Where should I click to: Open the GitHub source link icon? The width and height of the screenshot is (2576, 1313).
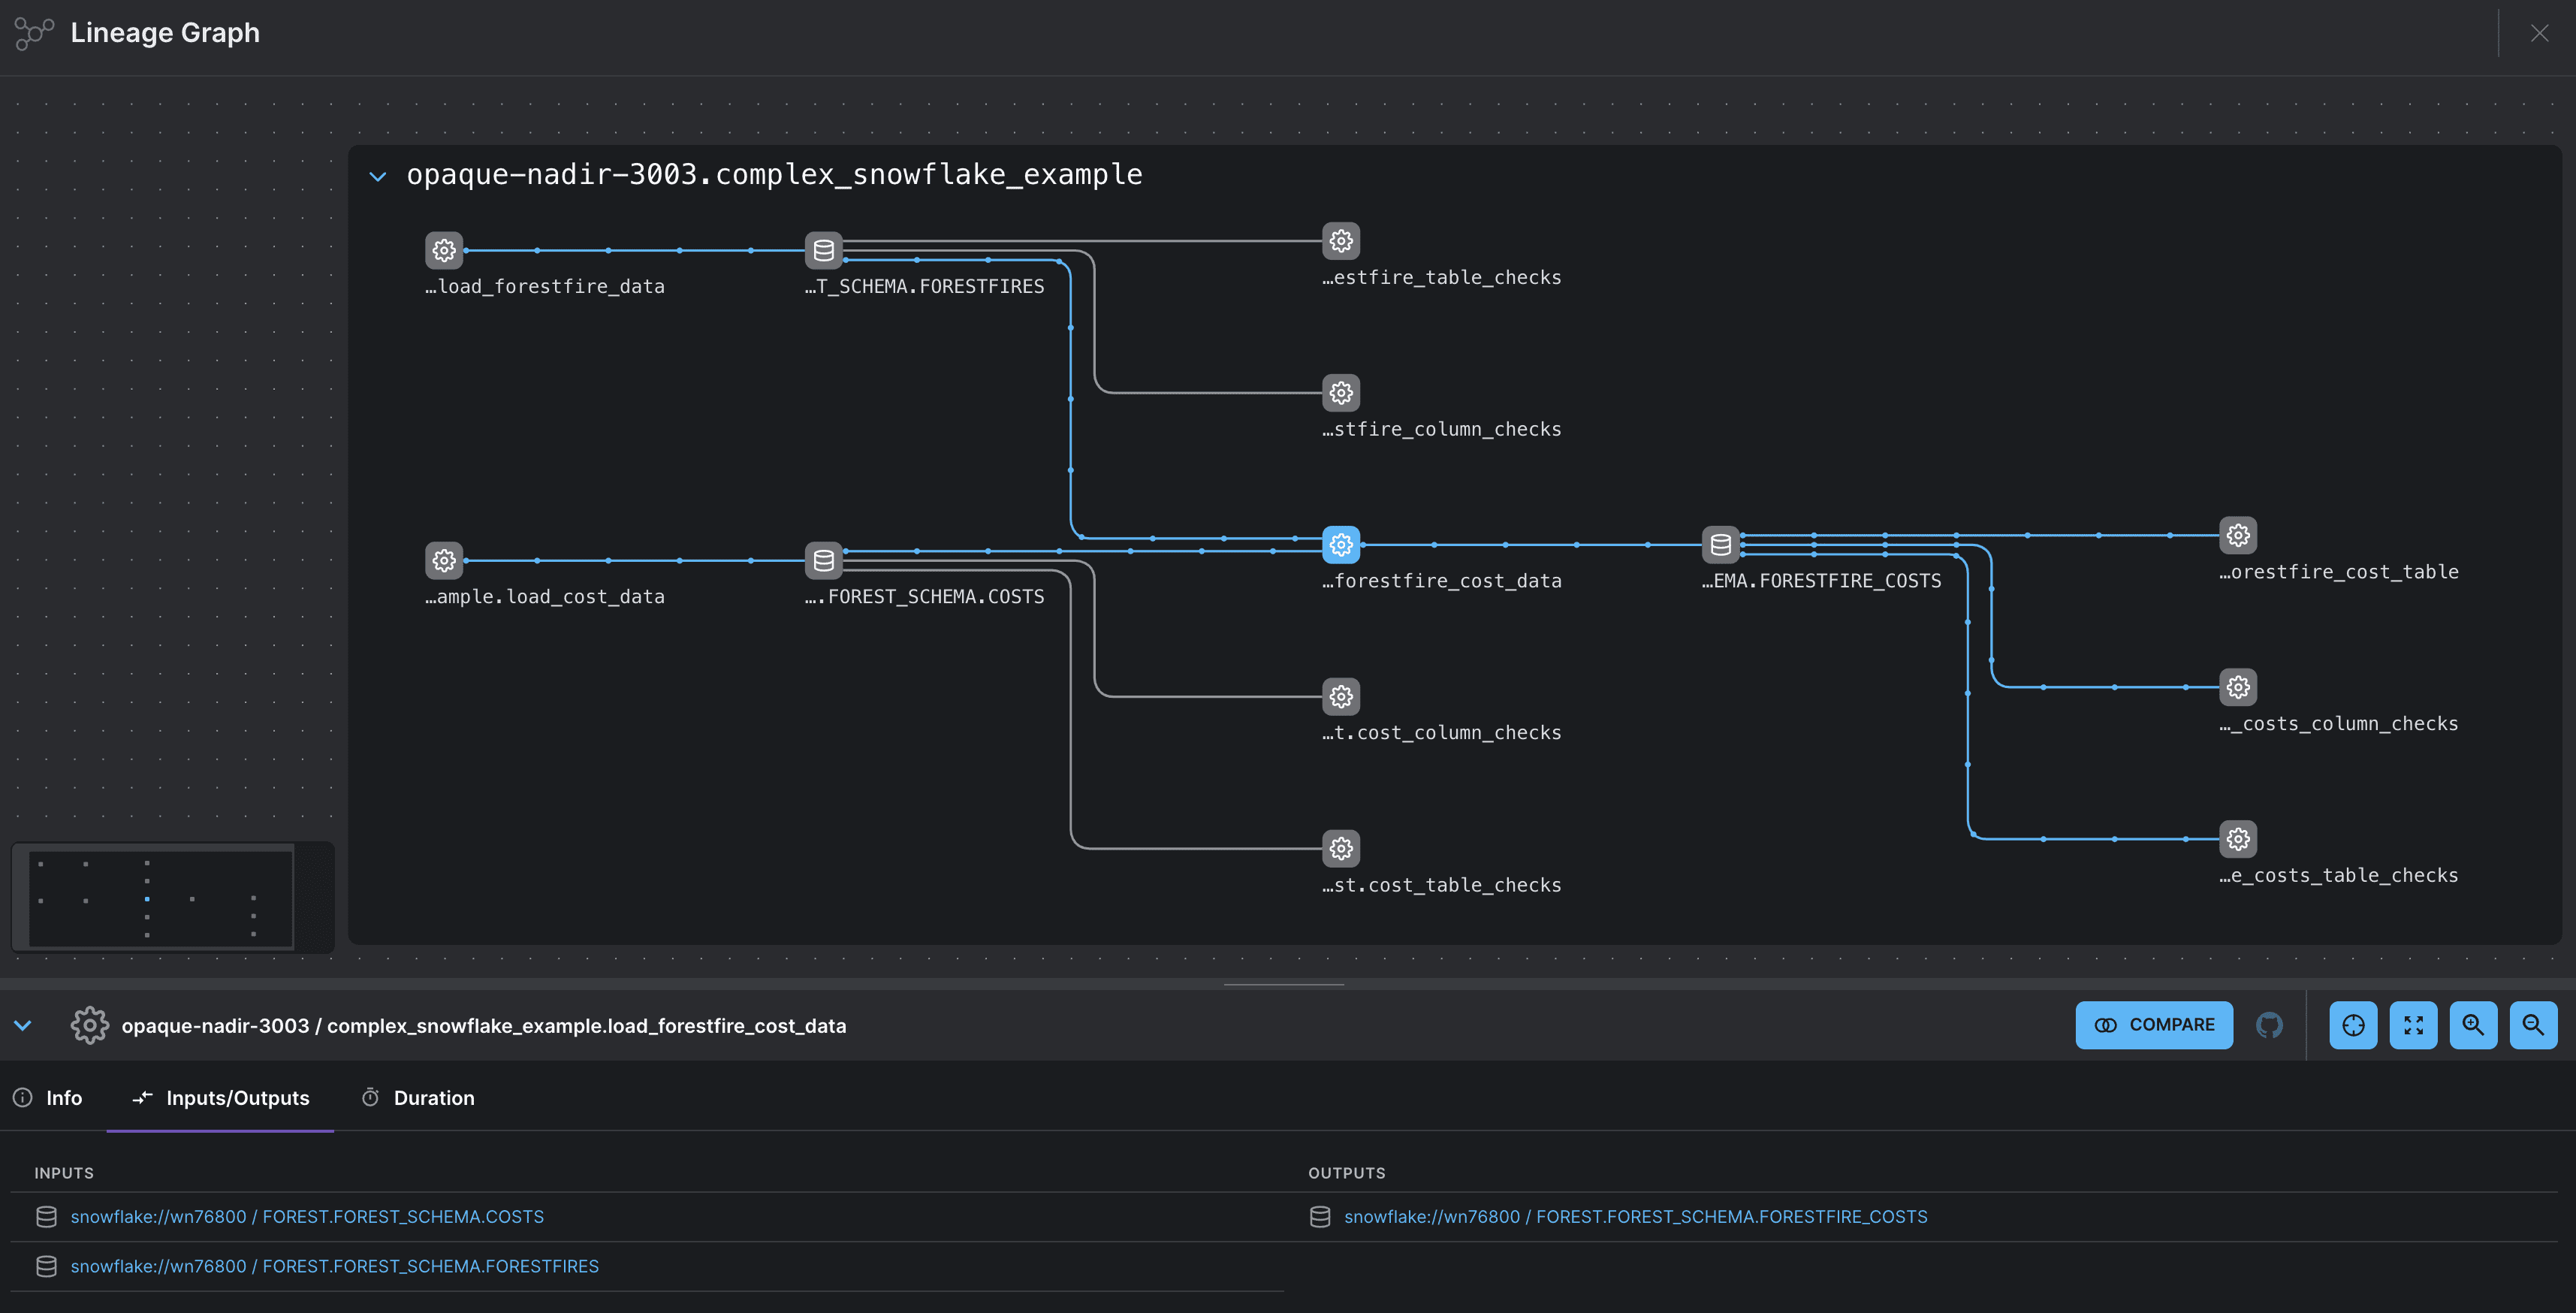pos(2269,1025)
